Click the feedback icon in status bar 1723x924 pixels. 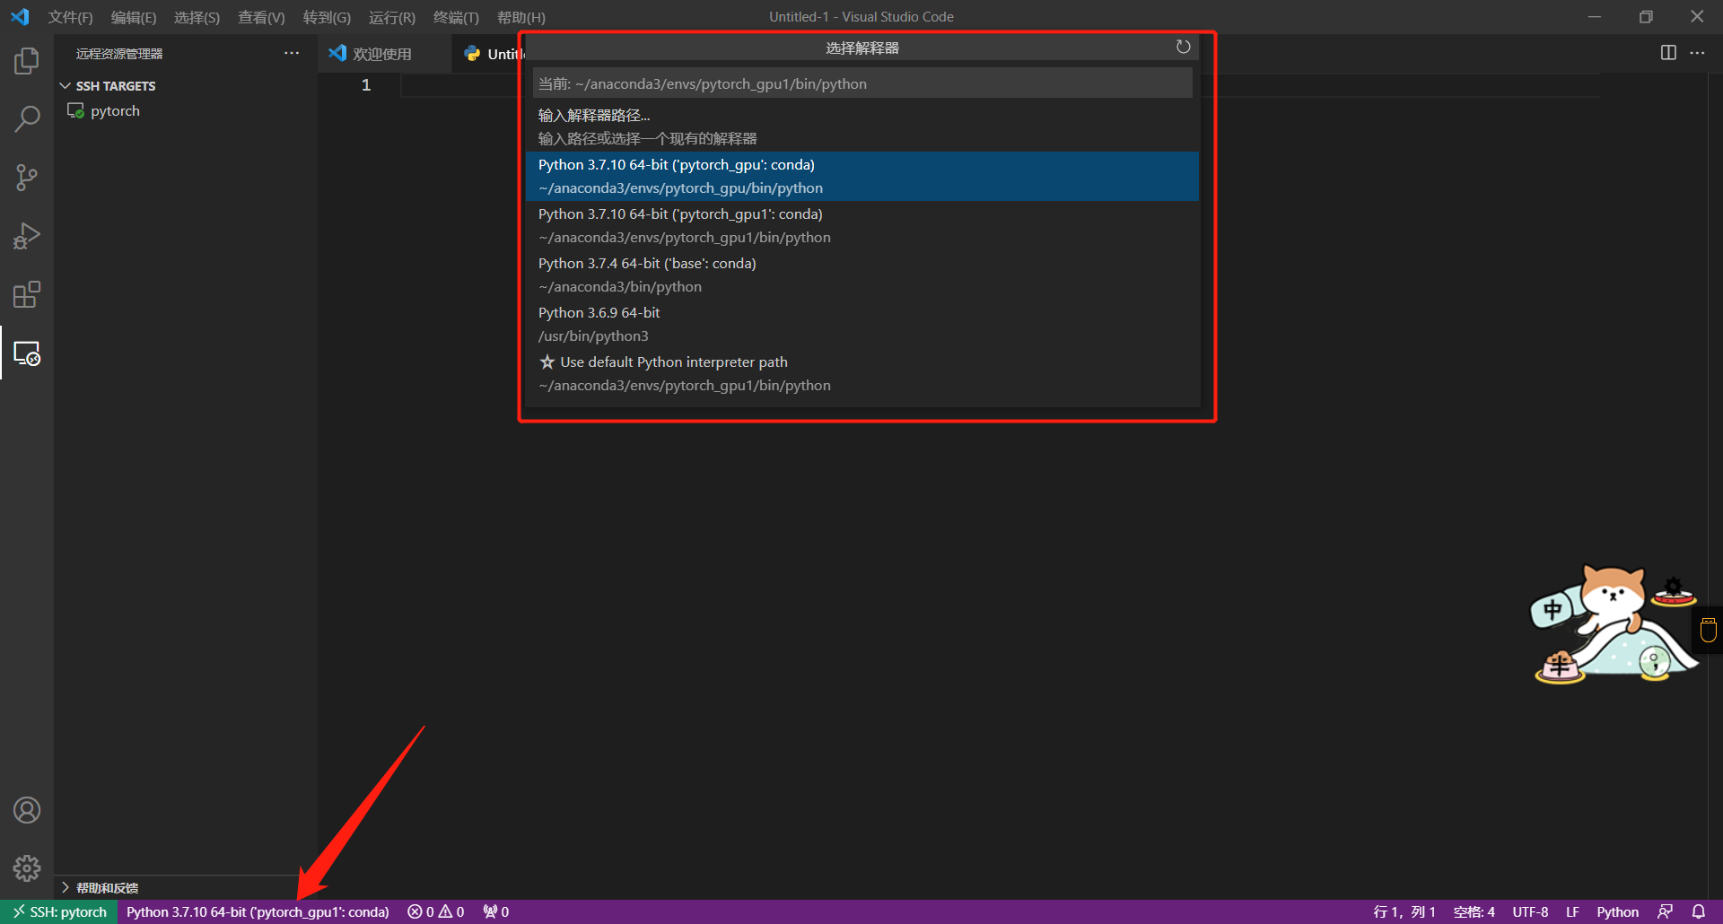pos(1665,911)
